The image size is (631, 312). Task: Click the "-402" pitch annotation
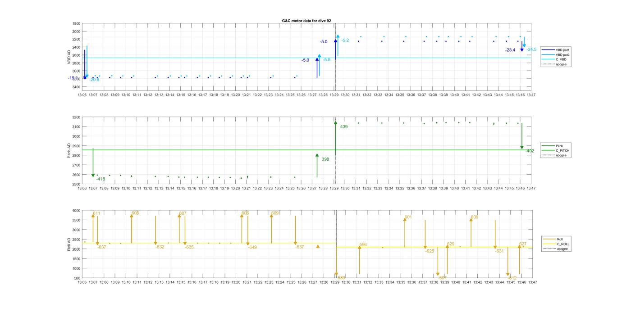pos(530,151)
